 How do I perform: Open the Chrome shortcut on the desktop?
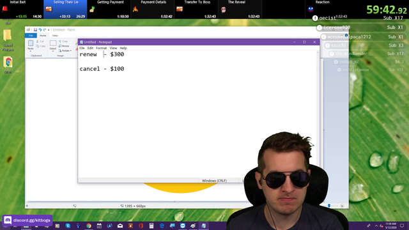tap(8, 65)
